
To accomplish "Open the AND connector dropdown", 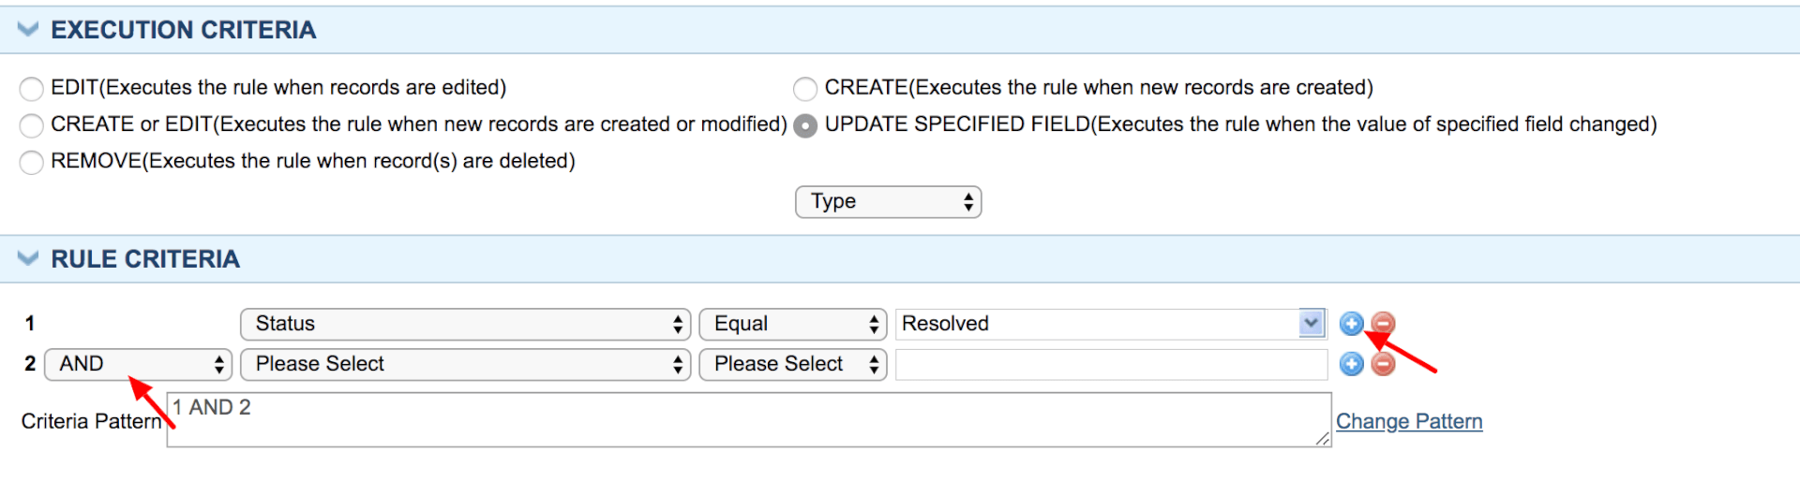I will pos(138,365).
